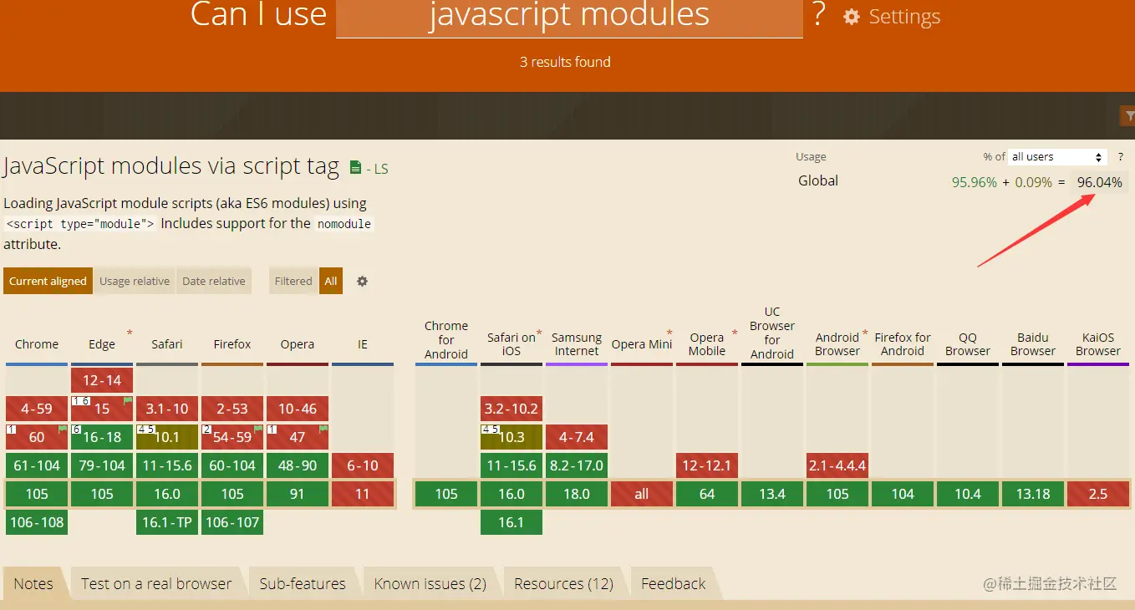Click Opera Mobile 12-12.1 cell
The image size is (1135, 610).
coord(707,465)
